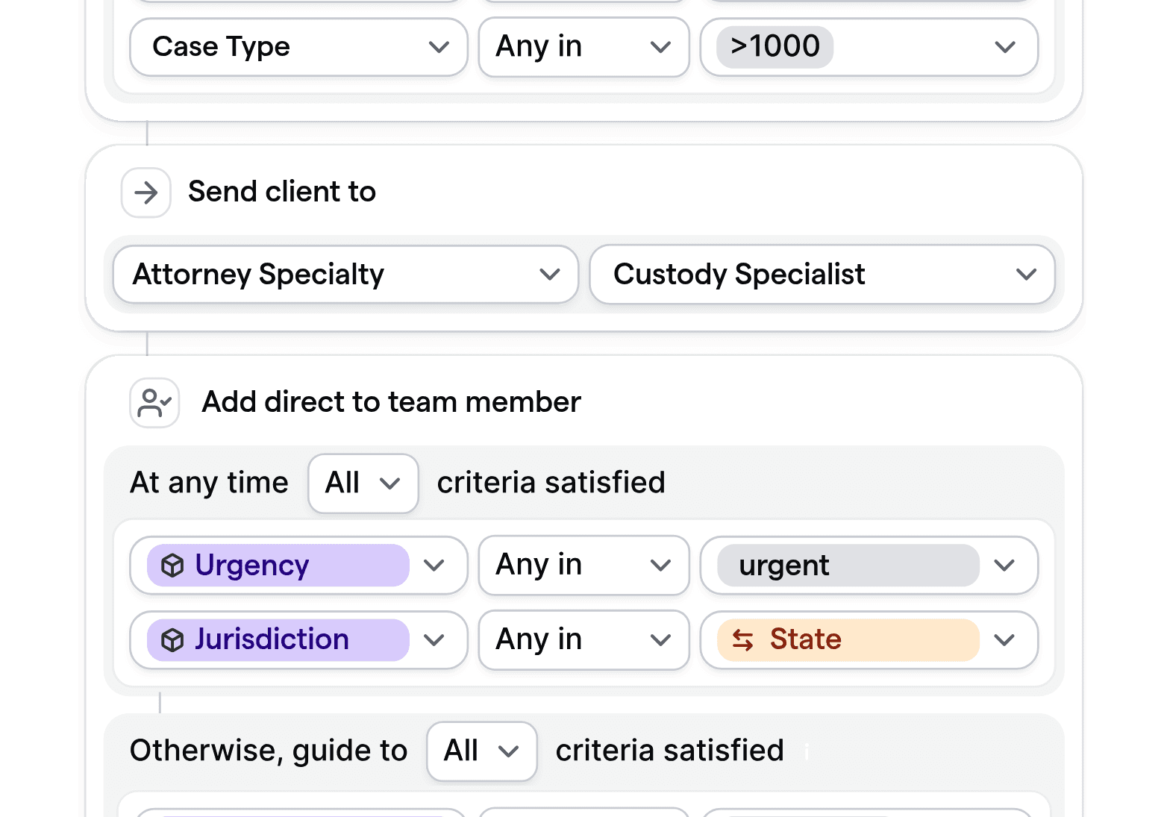Click the Send client to header label
The height and width of the screenshot is (817, 1164).
[x=281, y=192]
